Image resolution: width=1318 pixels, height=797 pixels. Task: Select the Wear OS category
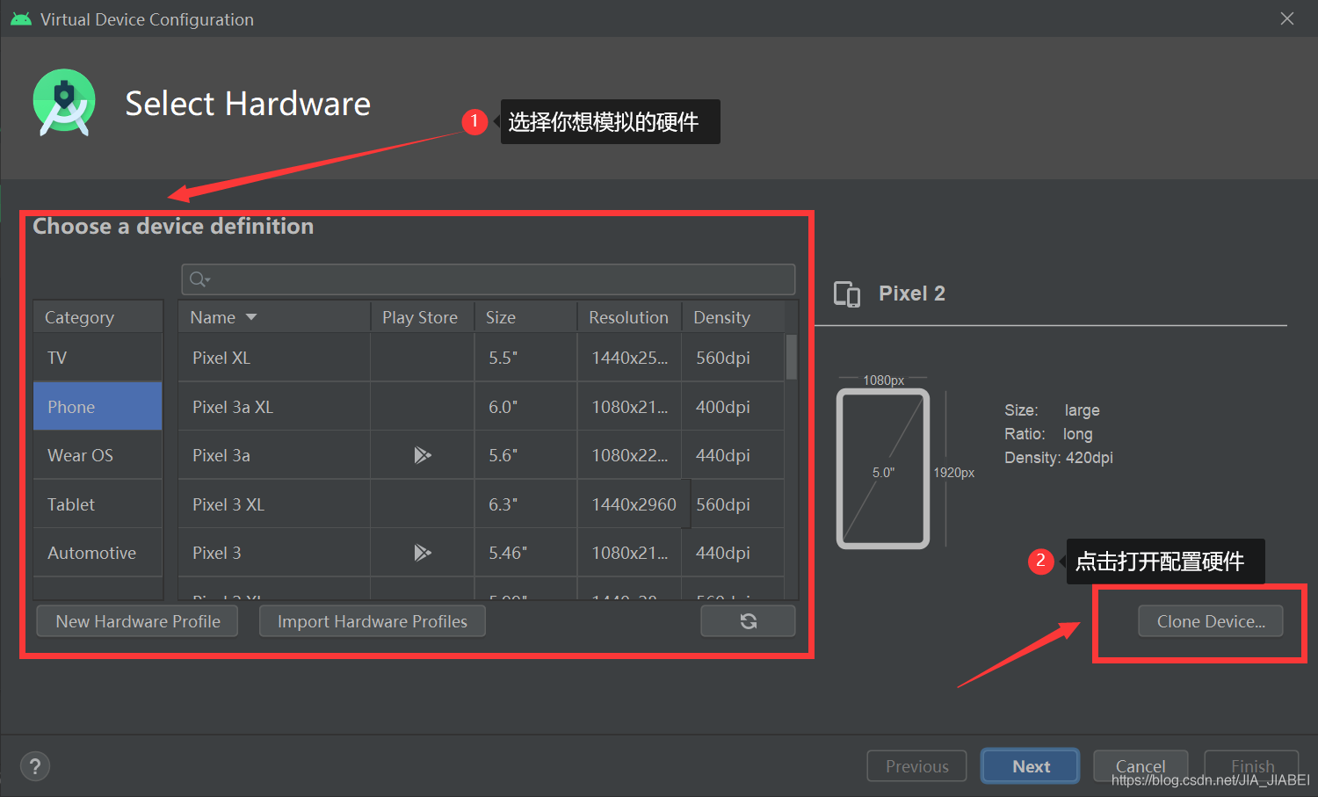pos(98,455)
